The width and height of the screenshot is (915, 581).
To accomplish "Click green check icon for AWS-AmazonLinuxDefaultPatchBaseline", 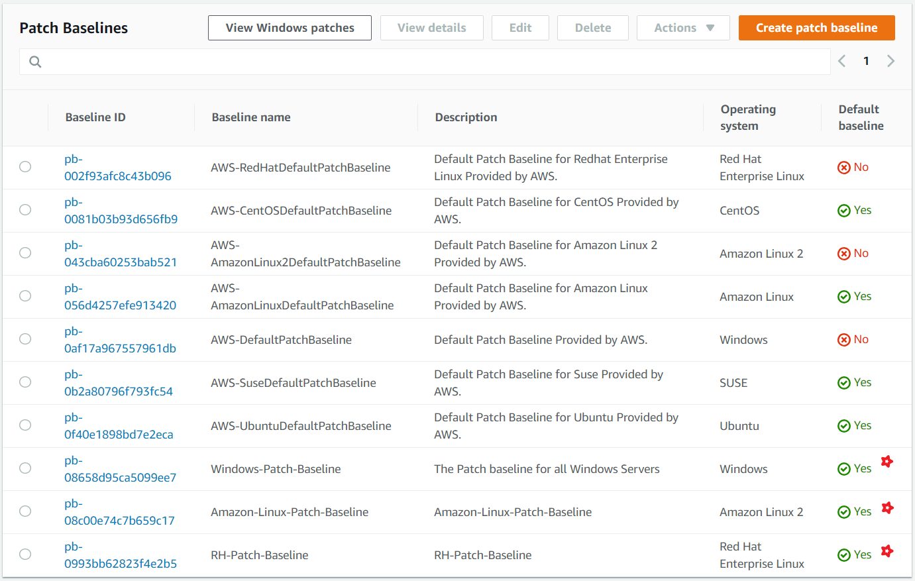I will pos(844,297).
